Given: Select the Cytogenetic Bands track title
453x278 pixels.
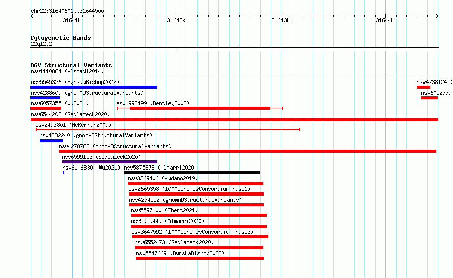Looking at the screenshot, I should [61, 38].
